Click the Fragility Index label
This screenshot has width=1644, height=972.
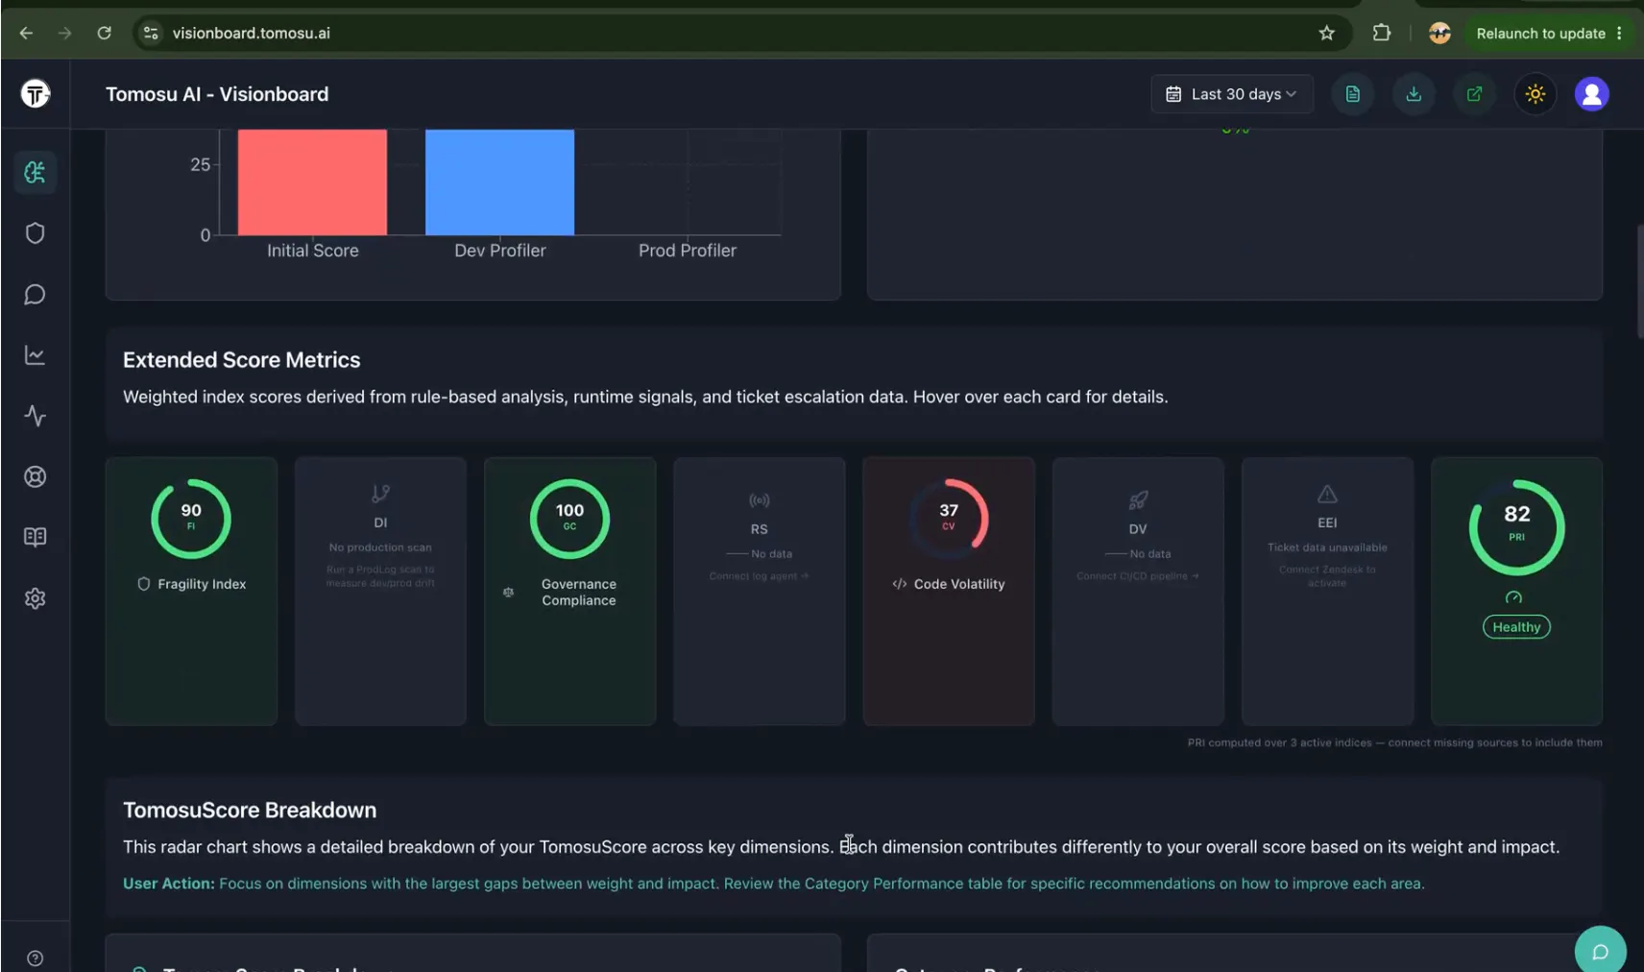[202, 584]
